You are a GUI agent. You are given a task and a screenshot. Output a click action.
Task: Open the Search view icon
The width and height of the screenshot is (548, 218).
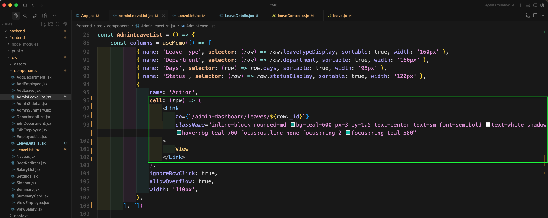(x=25, y=16)
